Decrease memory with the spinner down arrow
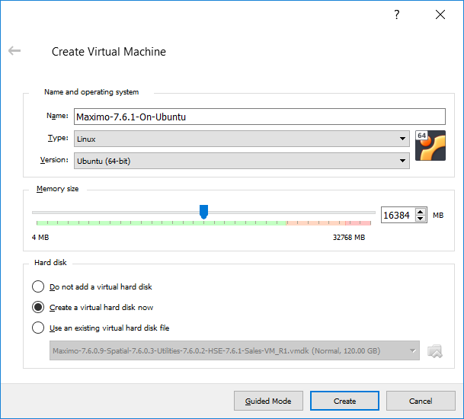 pos(421,219)
